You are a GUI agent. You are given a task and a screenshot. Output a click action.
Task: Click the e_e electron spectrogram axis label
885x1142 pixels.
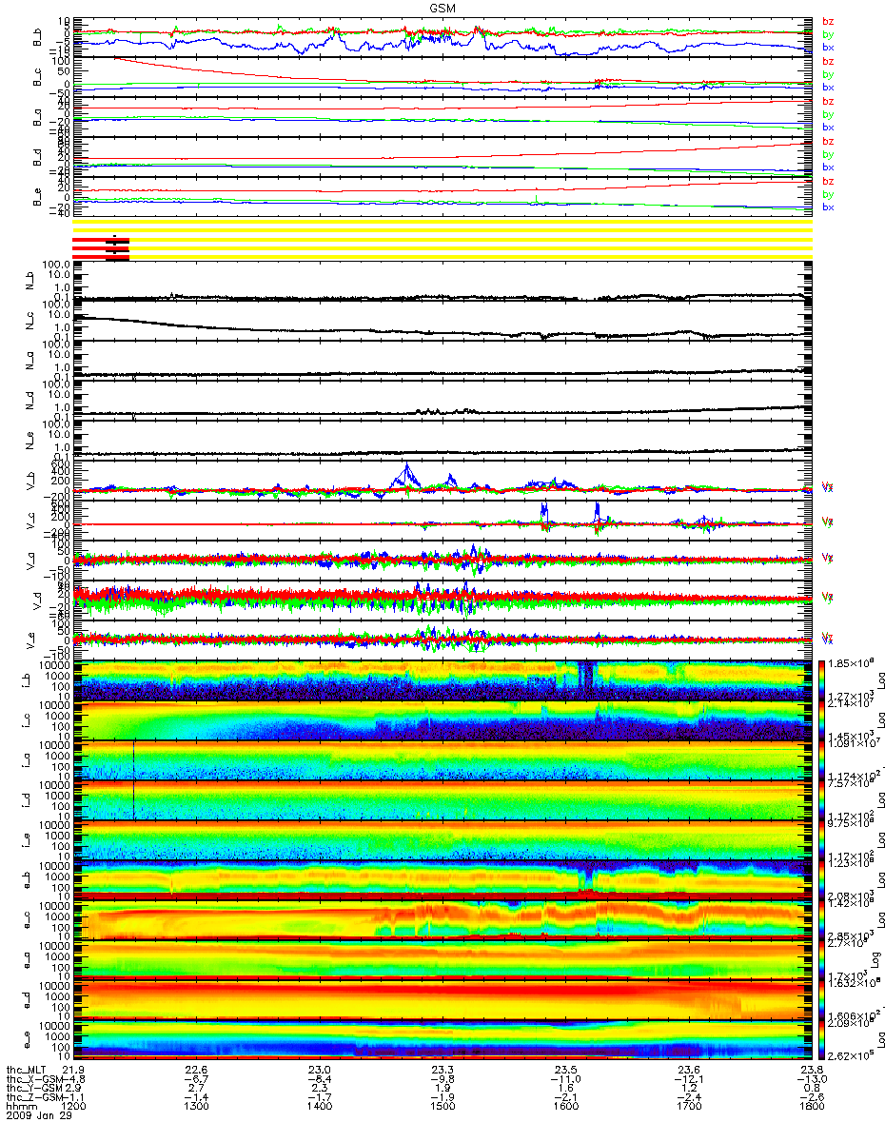point(28,1041)
